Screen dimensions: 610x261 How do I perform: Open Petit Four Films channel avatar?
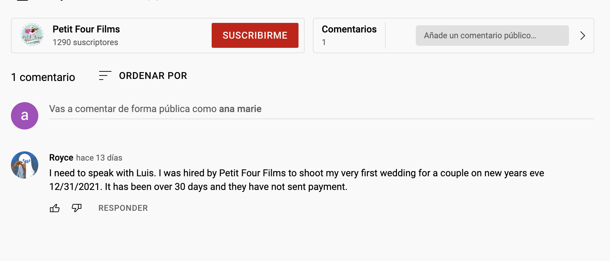[x=32, y=35]
